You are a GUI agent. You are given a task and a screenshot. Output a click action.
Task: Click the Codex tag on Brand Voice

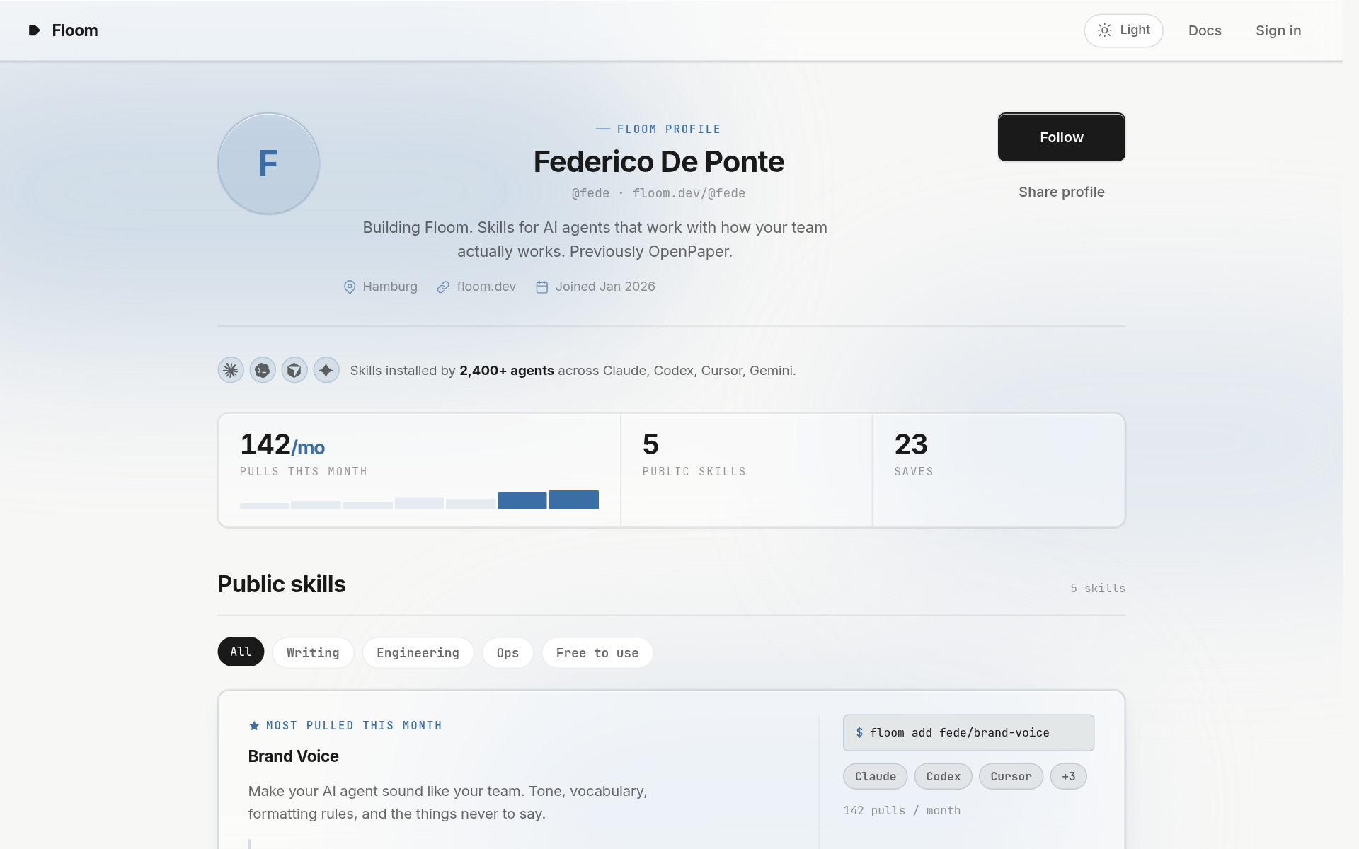943,776
